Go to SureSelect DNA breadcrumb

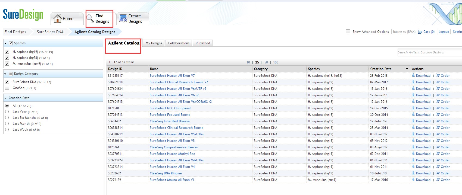(50, 32)
